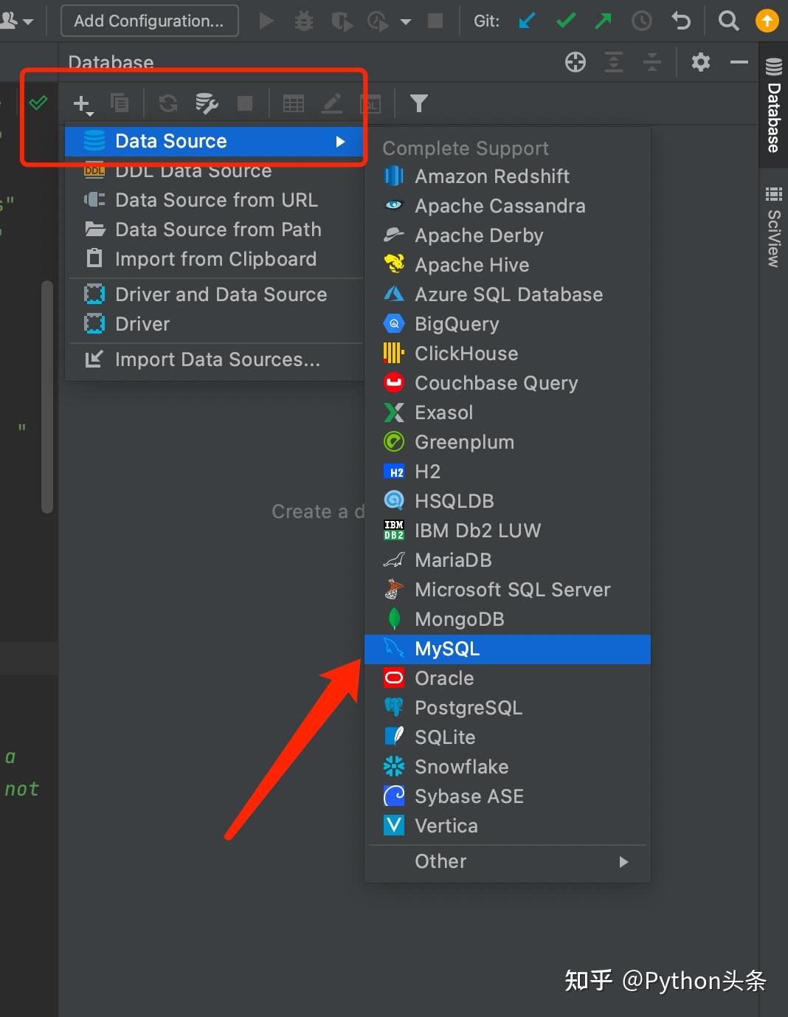The width and height of the screenshot is (788, 1017).
Task: Select Apache Cassandra data source
Action: coord(508,206)
